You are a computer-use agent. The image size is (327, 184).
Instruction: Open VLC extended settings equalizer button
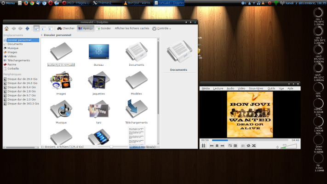tap(235, 146)
